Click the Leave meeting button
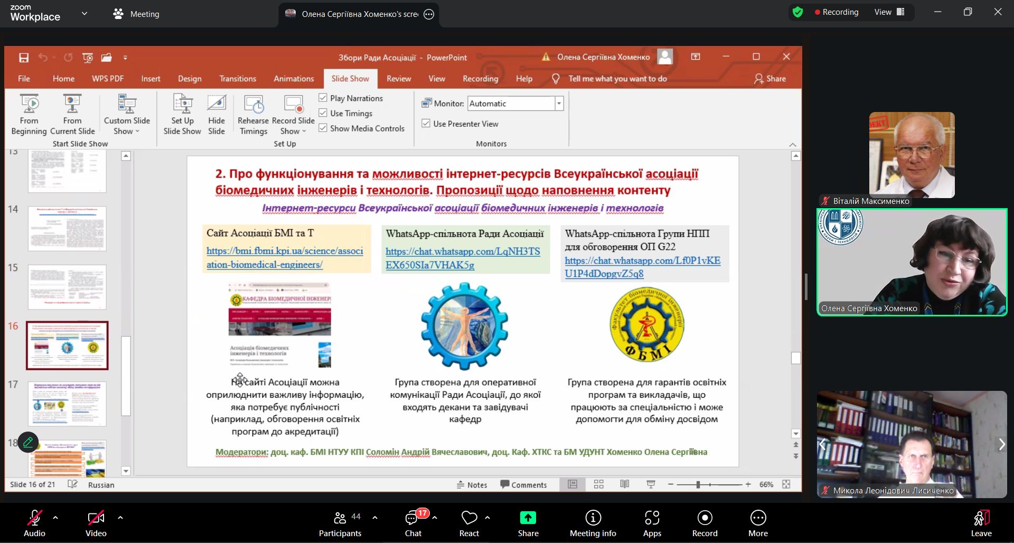The height and width of the screenshot is (543, 1014). [x=981, y=523]
